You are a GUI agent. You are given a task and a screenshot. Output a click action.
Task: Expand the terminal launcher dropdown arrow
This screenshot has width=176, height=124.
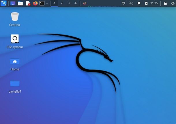[x=47, y=3]
